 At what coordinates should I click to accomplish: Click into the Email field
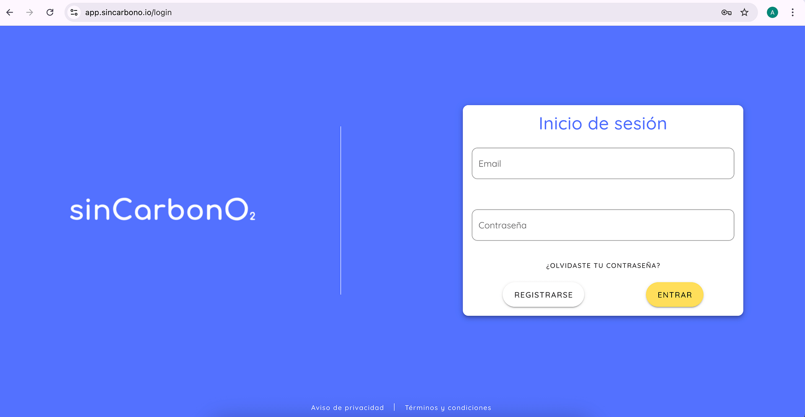point(603,163)
